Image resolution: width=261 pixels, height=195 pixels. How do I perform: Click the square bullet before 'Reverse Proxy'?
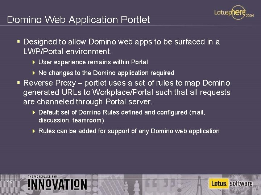tap(18, 82)
